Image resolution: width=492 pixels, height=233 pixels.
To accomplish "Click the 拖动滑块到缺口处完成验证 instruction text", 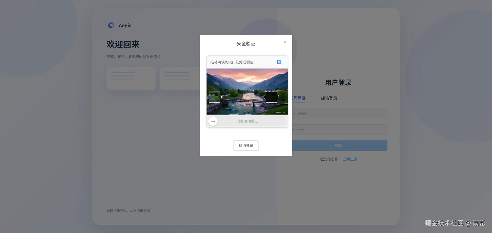I will pyautogui.click(x=232, y=62).
